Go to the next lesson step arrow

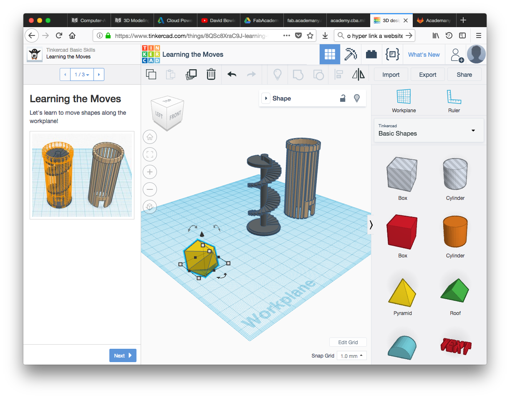point(99,75)
